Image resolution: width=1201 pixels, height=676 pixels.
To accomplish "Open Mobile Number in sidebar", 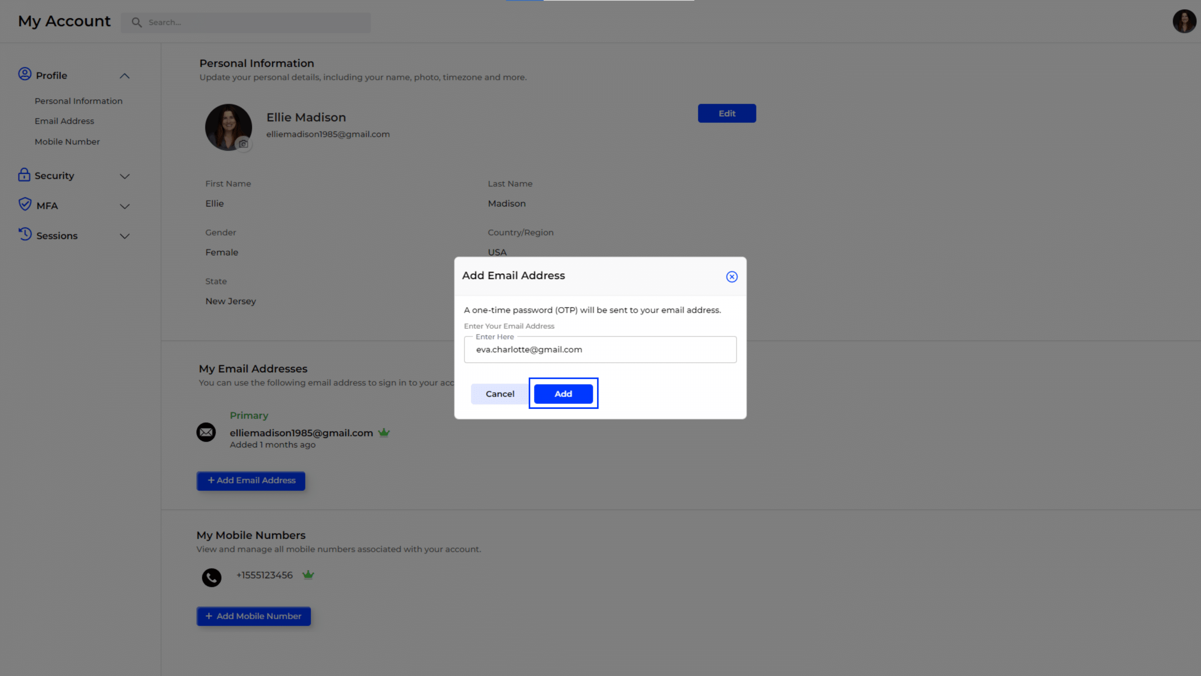I will (67, 142).
